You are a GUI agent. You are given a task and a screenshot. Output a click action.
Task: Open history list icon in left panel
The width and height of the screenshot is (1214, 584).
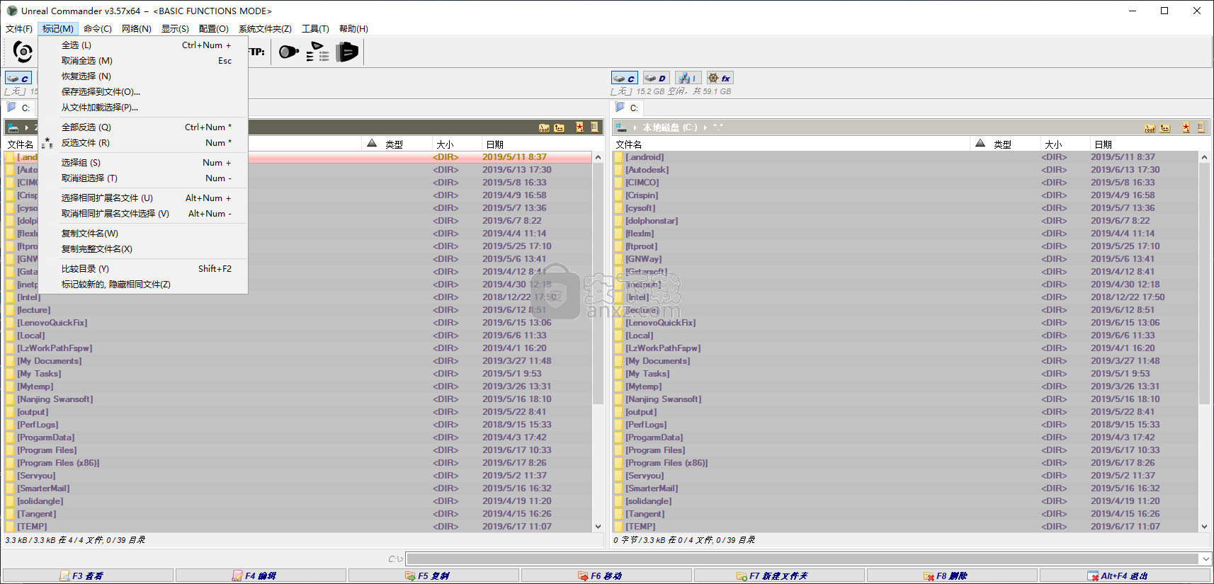[595, 127]
